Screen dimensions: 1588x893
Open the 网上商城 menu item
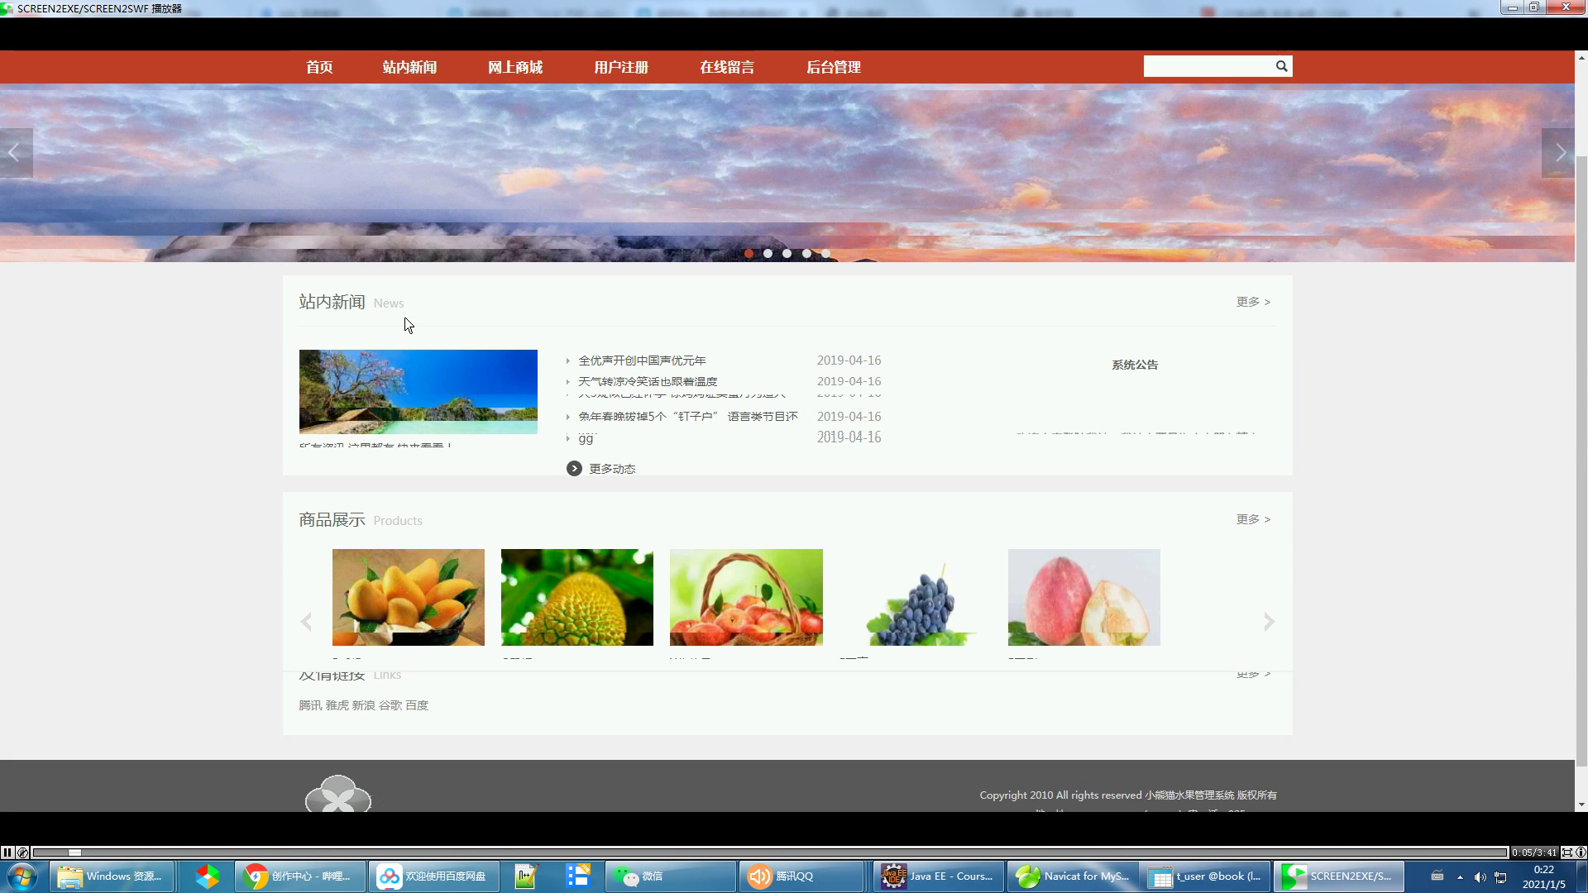(515, 67)
